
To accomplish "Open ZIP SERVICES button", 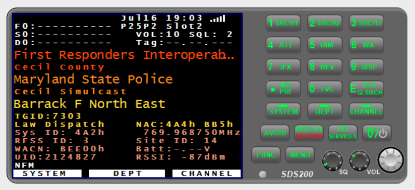I will click(x=343, y=133).
